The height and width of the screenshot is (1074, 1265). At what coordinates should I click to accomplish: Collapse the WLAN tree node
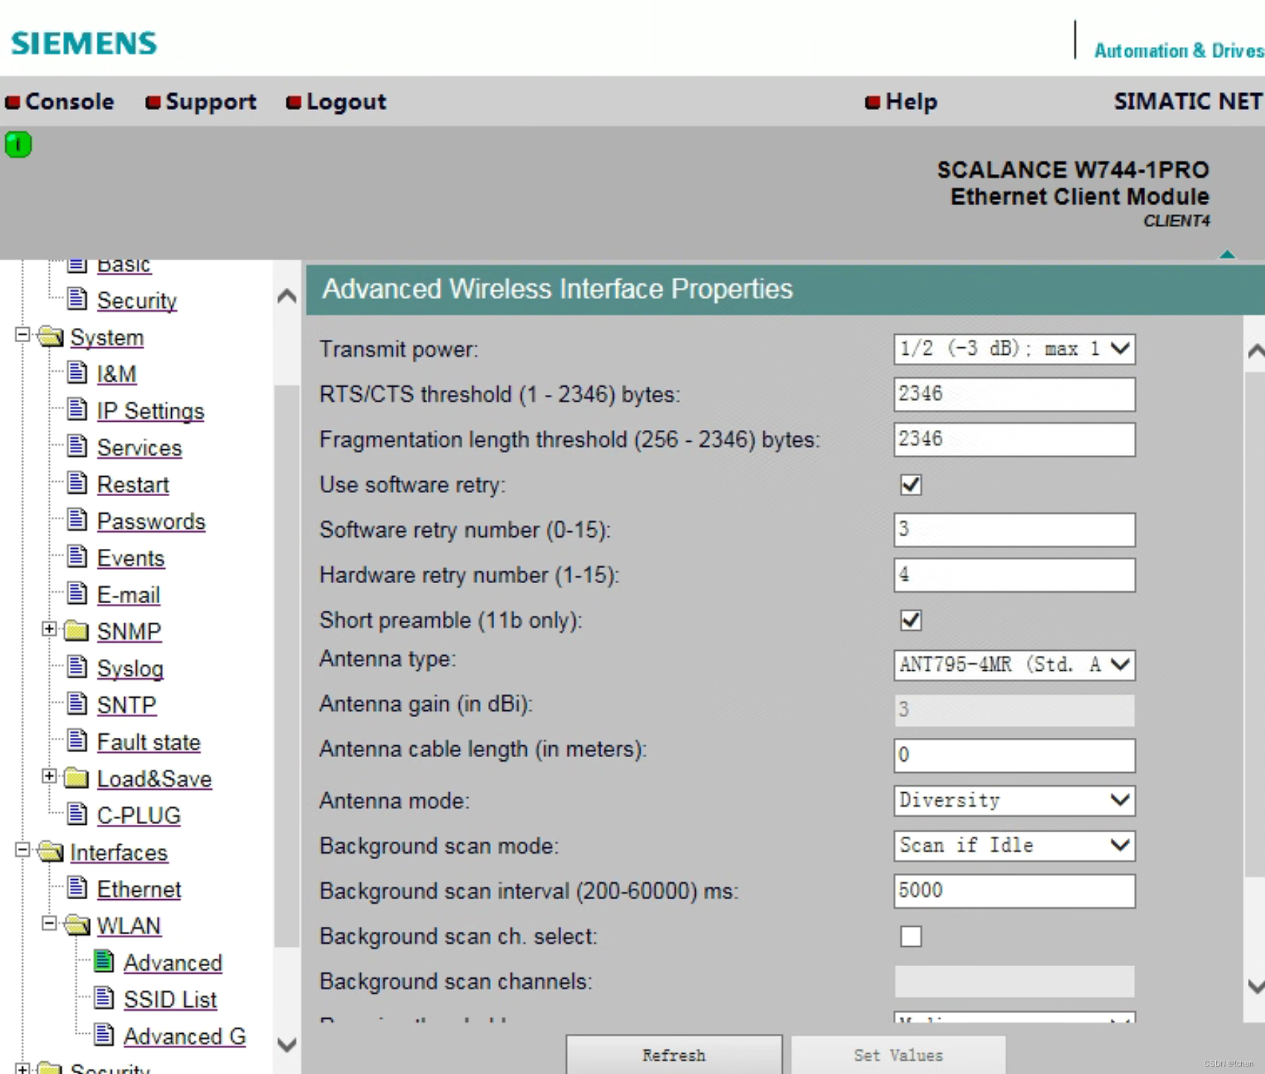tap(49, 923)
